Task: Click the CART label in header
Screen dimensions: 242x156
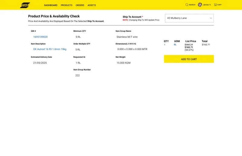Action: (x=219, y=5)
